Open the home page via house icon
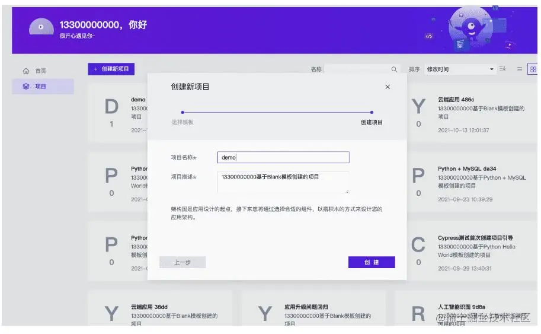The width and height of the screenshot is (541, 334). (26, 71)
